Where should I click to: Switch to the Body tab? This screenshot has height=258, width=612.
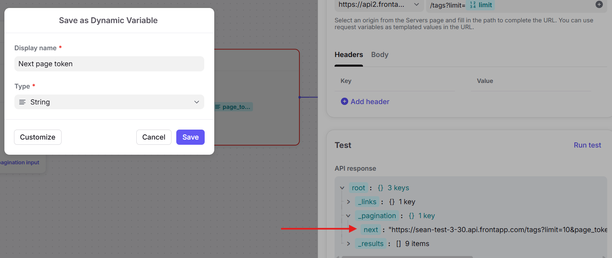(379, 55)
